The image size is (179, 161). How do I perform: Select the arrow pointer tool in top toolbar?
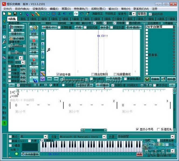tap(21, 14)
